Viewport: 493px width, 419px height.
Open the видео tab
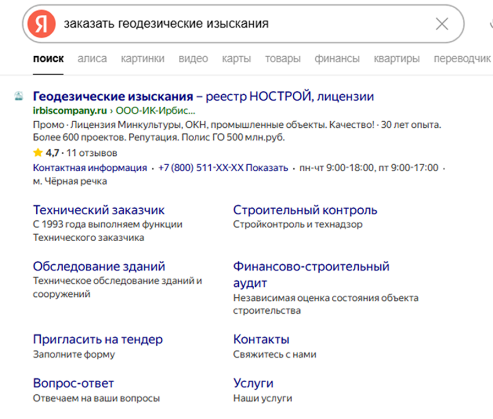193,58
